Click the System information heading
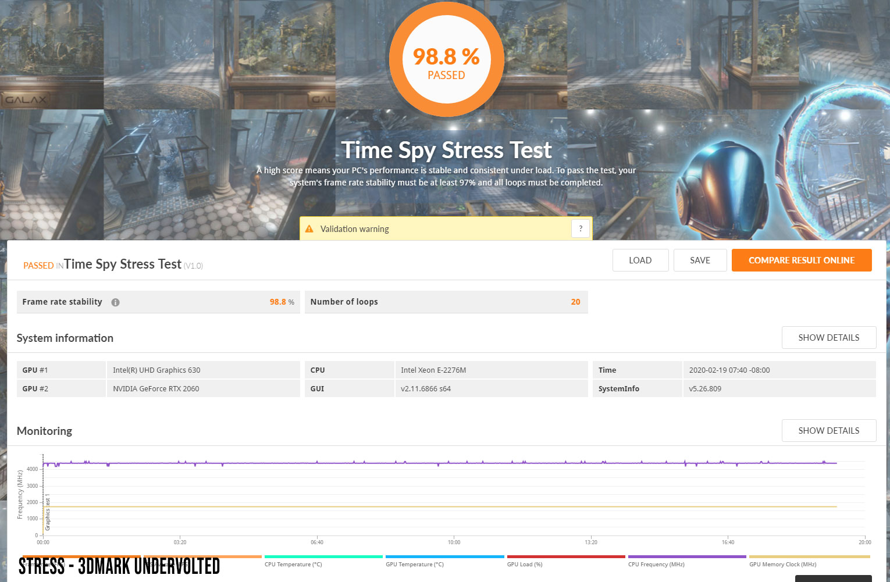 pos(65,338)
